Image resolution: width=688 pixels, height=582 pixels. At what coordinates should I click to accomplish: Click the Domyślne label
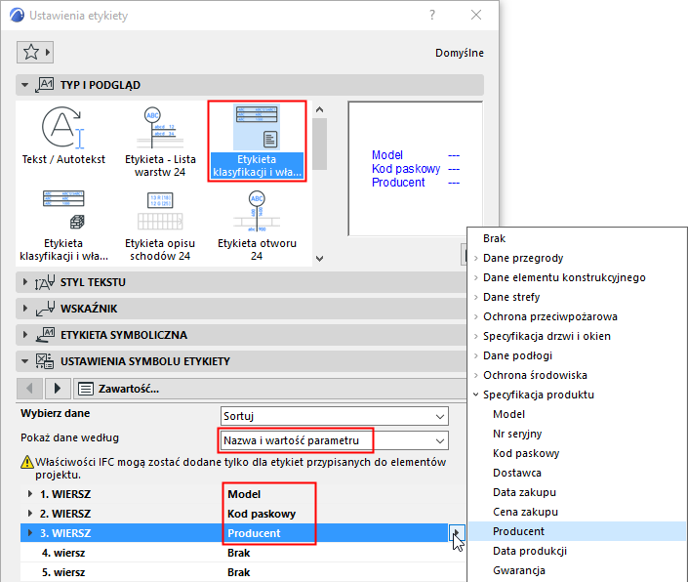(460, 53)
